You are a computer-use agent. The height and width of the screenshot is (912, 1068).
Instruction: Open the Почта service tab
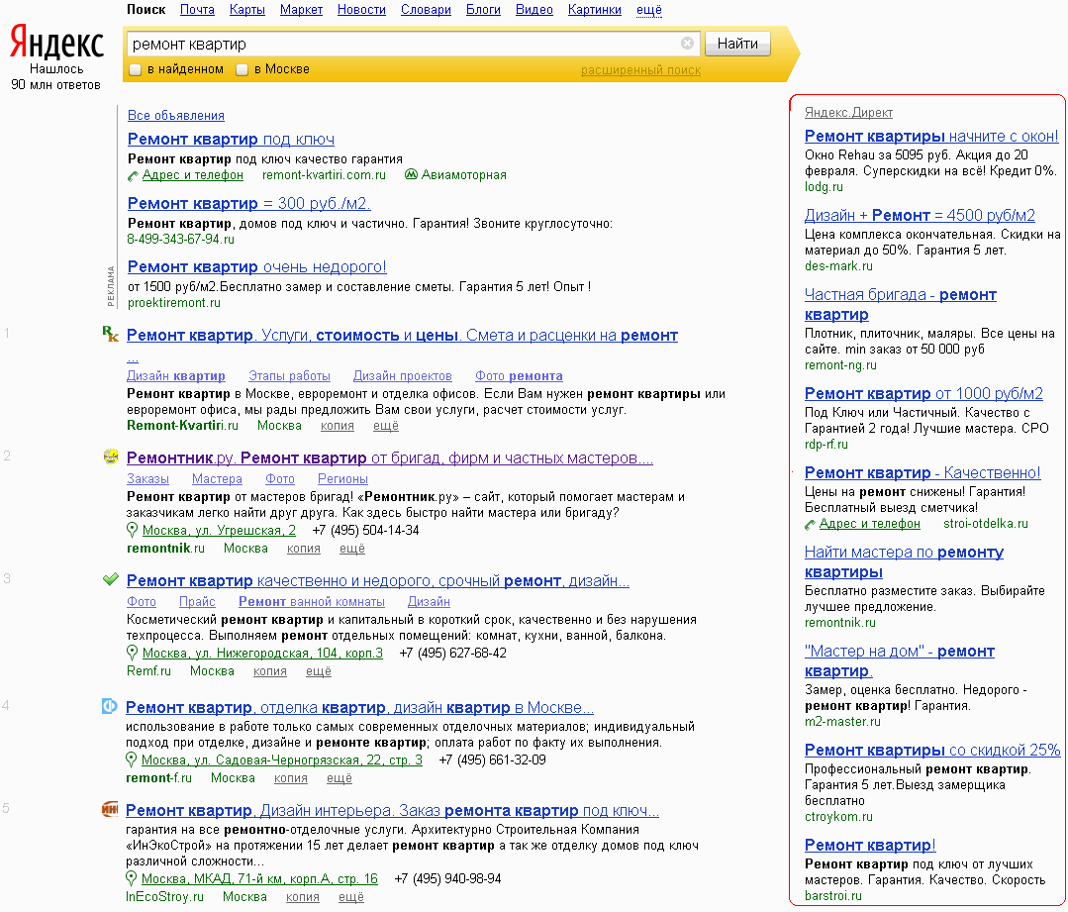pos(197,10)
